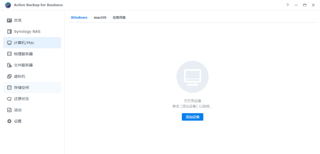The width and height of the screenshot is (320, 154).
Task: Click the 单击 [添加设备] 以继续 hint text
Action: pyautogui.click(x=192, y=106)
